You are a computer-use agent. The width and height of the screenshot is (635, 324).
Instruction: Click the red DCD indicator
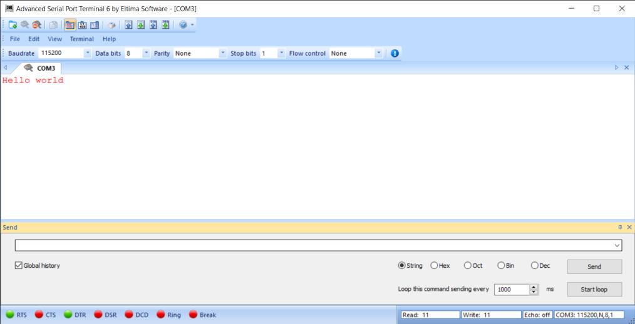(x=129, y=314)
